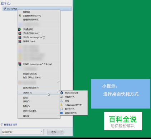This screenshot has width=151, height=139.
Task: Click the WinRAR icon beside 压缩并 E-mail...
Action: click(x=20, y=42)
